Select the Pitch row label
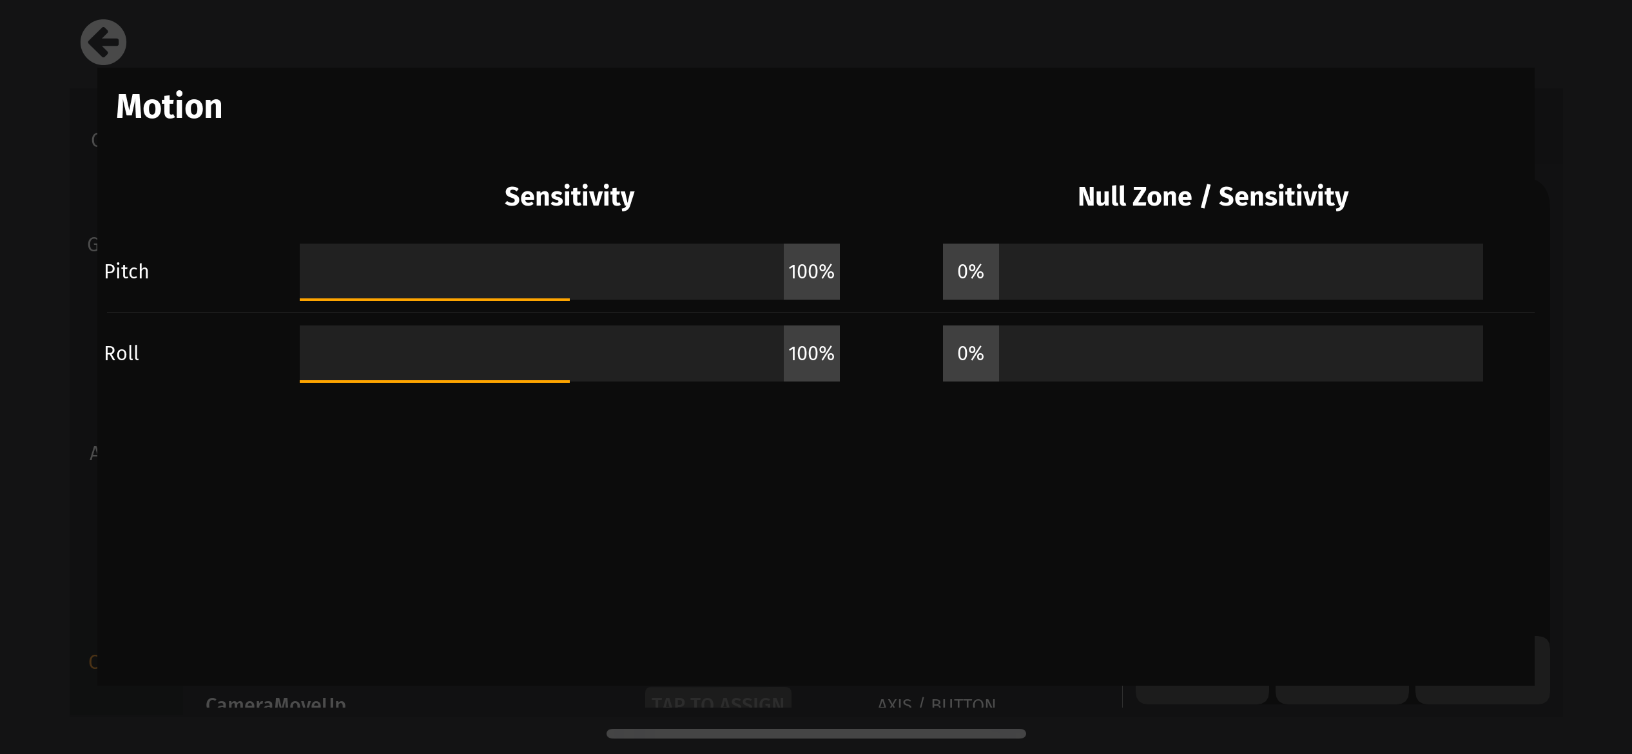The height and width of the screenshot is (754, 1632). (126, 271)
